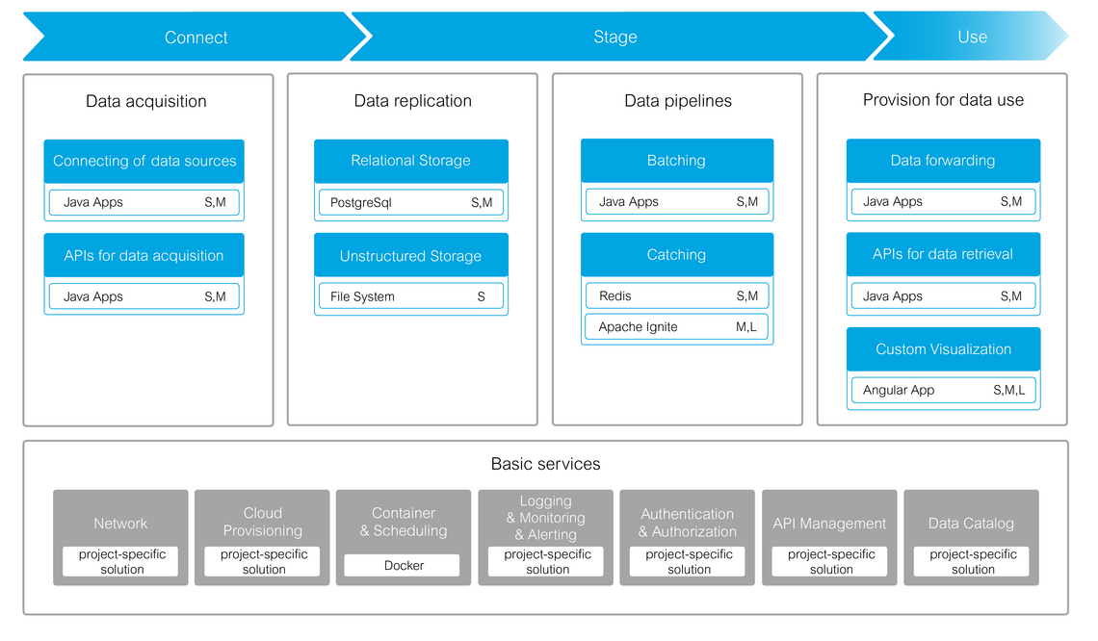Expand the Data pipelines panel
Image resolution: width=1098 pixels, height=641 pixels.
(677, 100)
